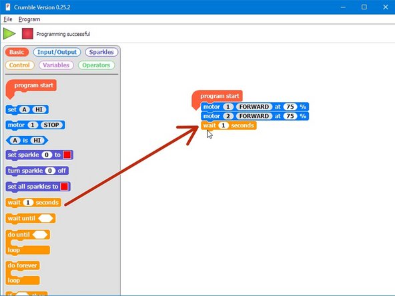Switch to the Operators block category

point(96,65)
